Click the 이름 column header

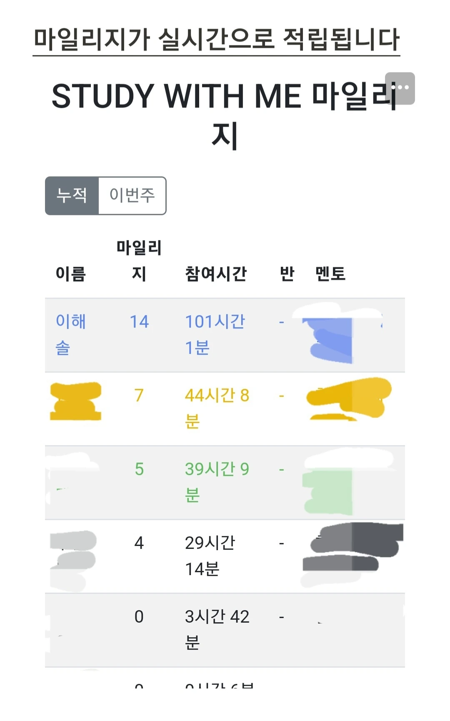click(x=71, y=274)
